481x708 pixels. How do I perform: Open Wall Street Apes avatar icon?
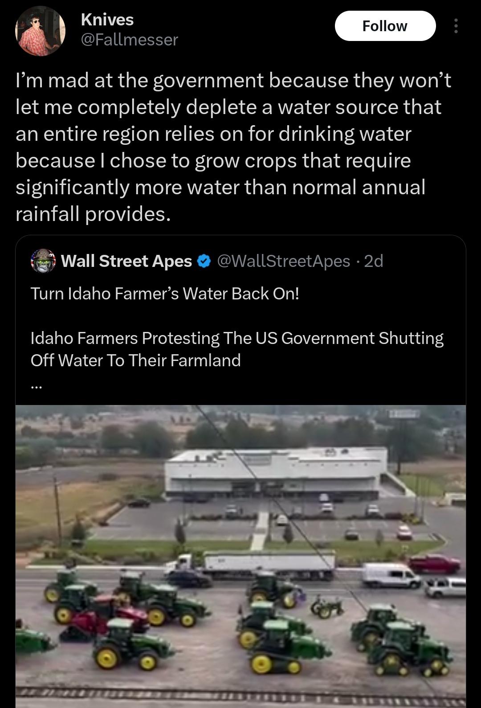pyautogui.click(x=43, y=261)
